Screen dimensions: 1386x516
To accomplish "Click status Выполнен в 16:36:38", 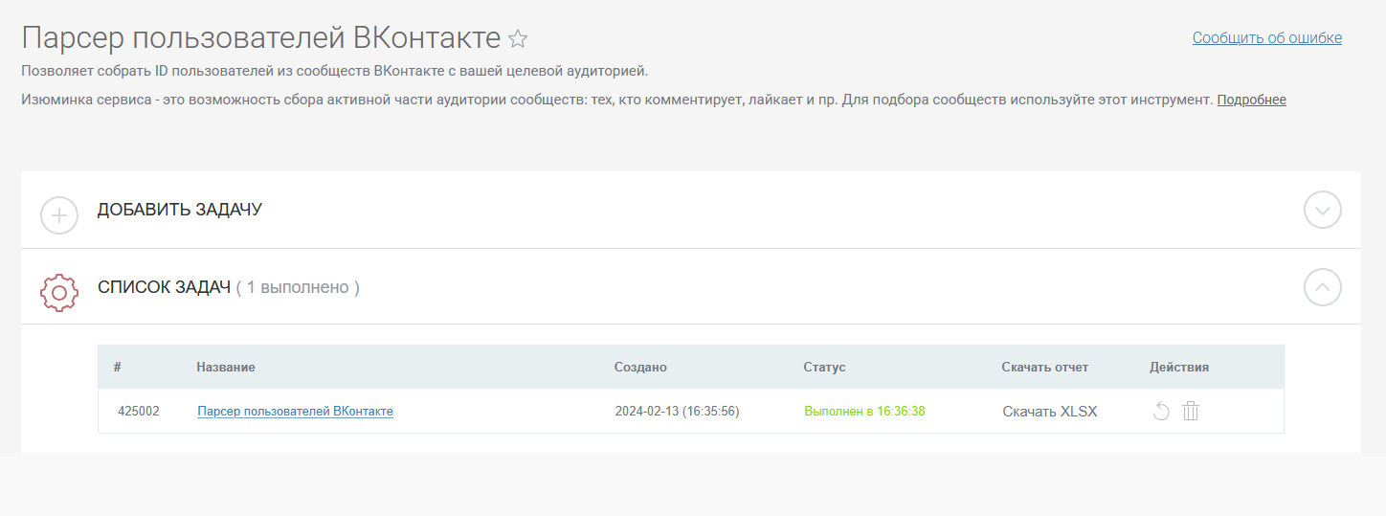I will pyautogui.click(x=864, y=412).
